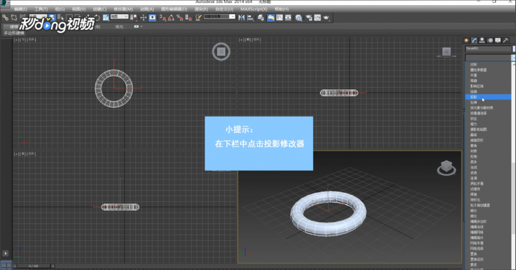Screen dimensions: 516x270
Task: Click the Mirror tool icon
Action: tap(242, 17)
